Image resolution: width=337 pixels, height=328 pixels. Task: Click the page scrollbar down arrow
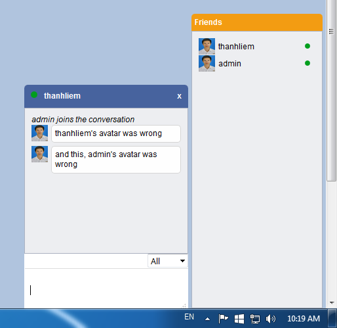point(332,303)
